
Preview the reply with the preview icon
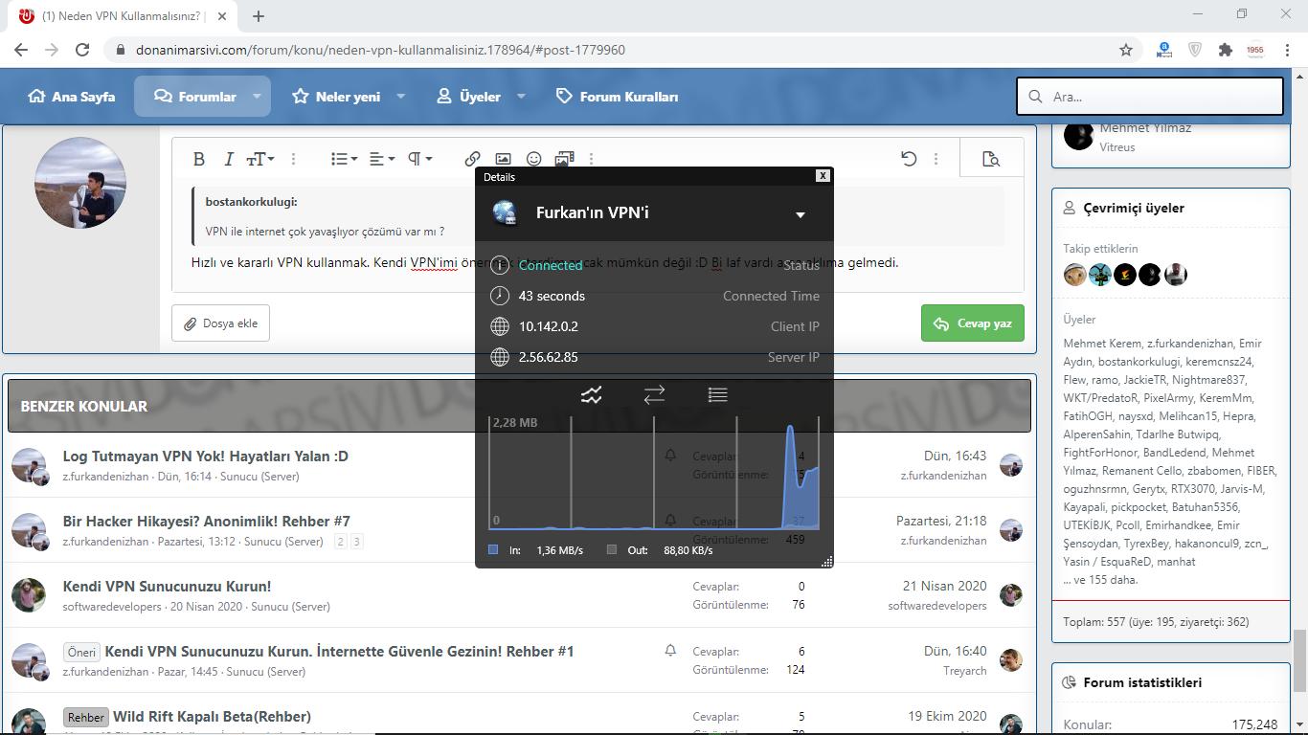(991, 159)
